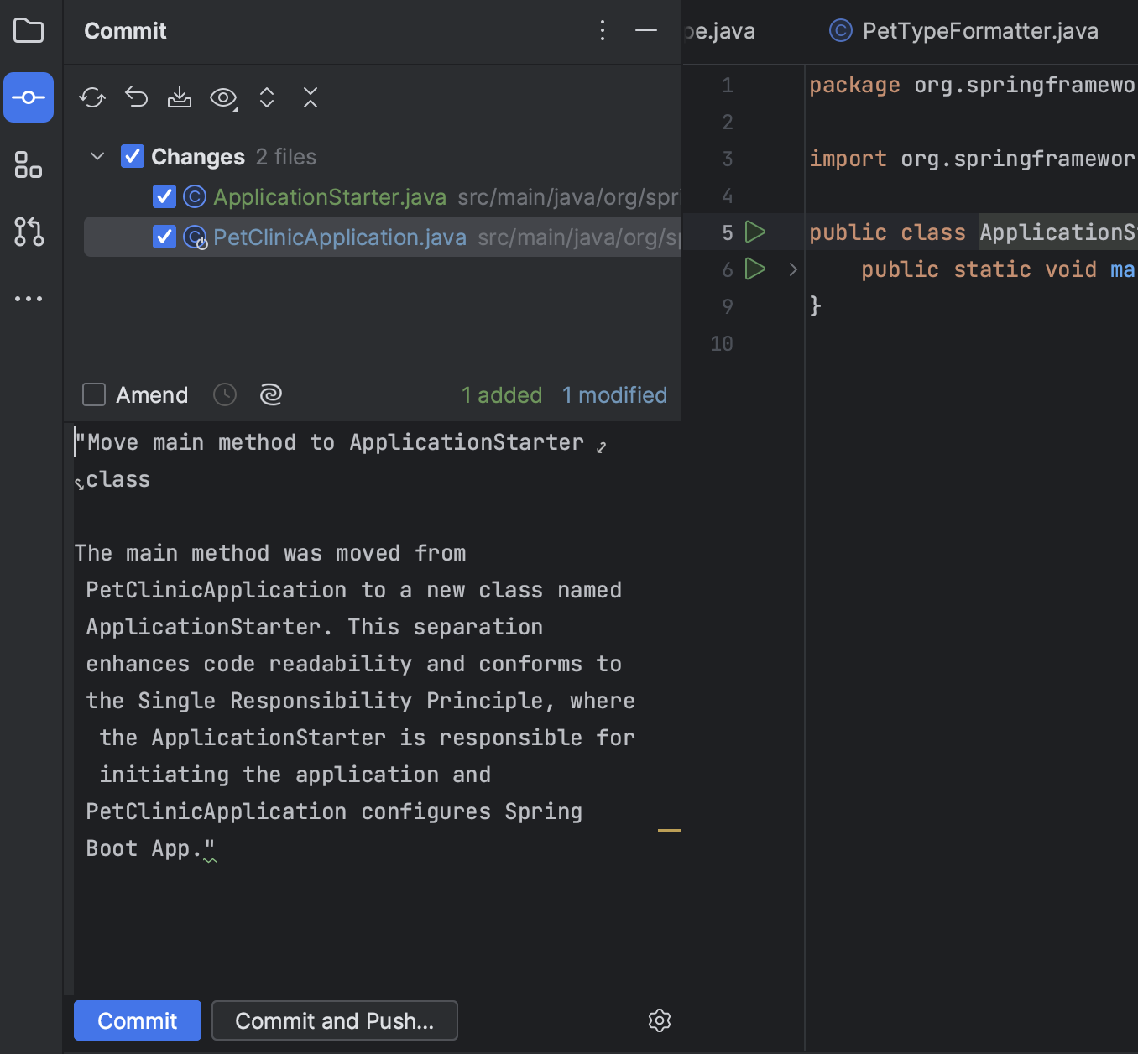Open the Pull Requests tool window

(28, 232)
